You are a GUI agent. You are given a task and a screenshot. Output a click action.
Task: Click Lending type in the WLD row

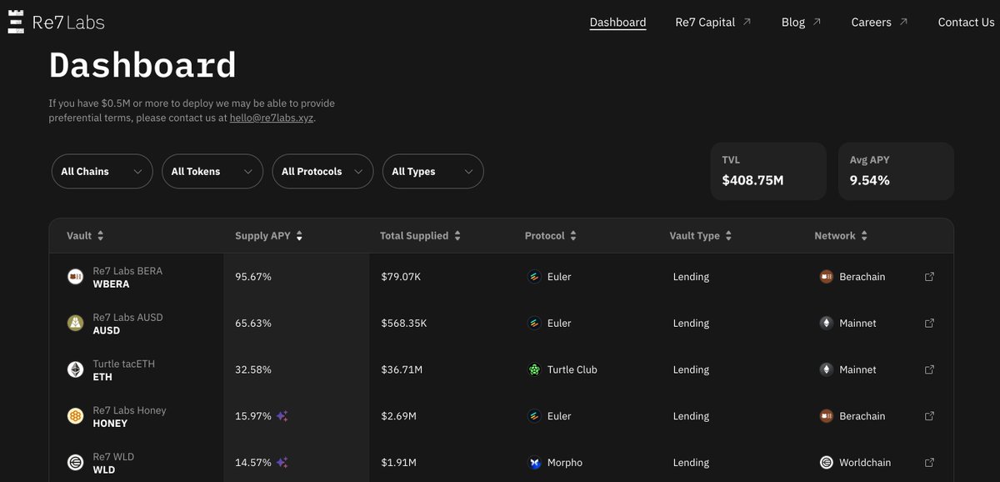coord(691,463)
